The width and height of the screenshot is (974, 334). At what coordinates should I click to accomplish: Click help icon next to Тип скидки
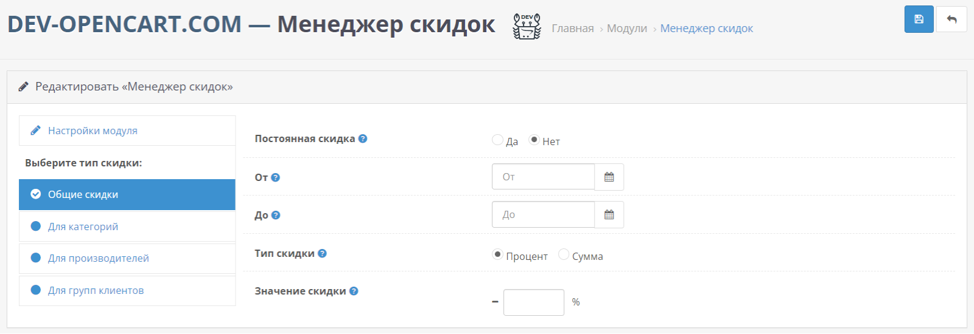[323, 253]
